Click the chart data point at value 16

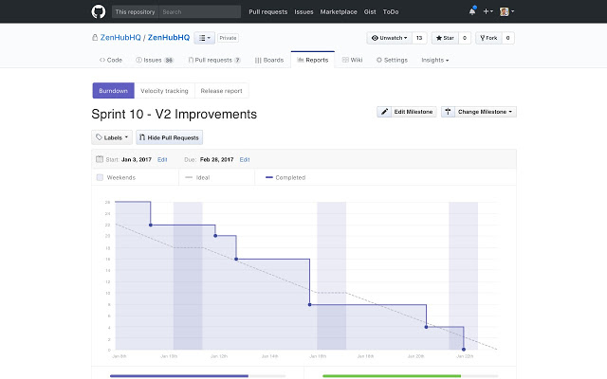[236, 259]
